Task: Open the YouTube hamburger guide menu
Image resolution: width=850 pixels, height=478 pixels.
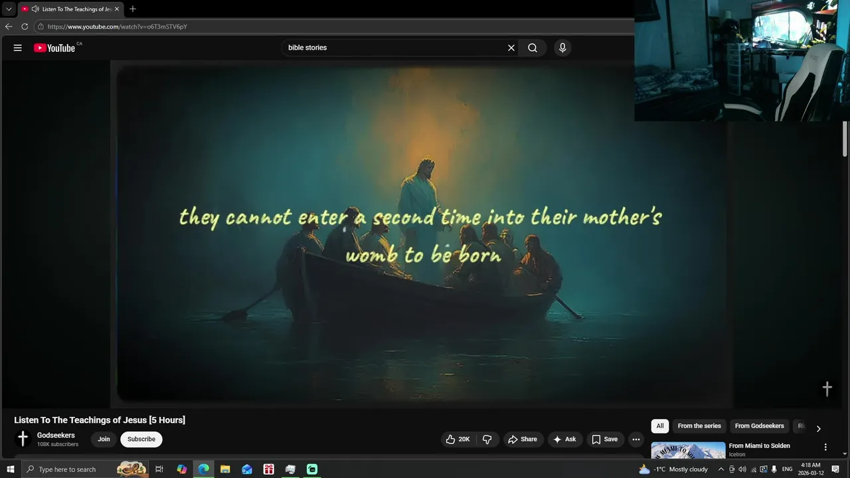Action: click(18, 48)
